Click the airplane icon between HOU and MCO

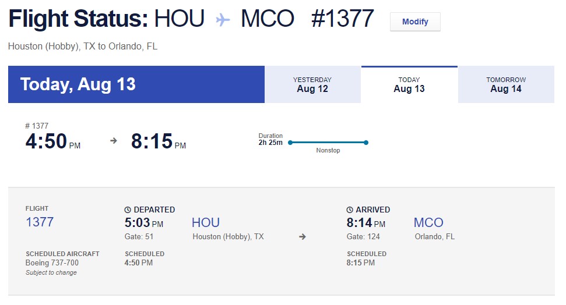pyautogui.click(x=223, y=20)
